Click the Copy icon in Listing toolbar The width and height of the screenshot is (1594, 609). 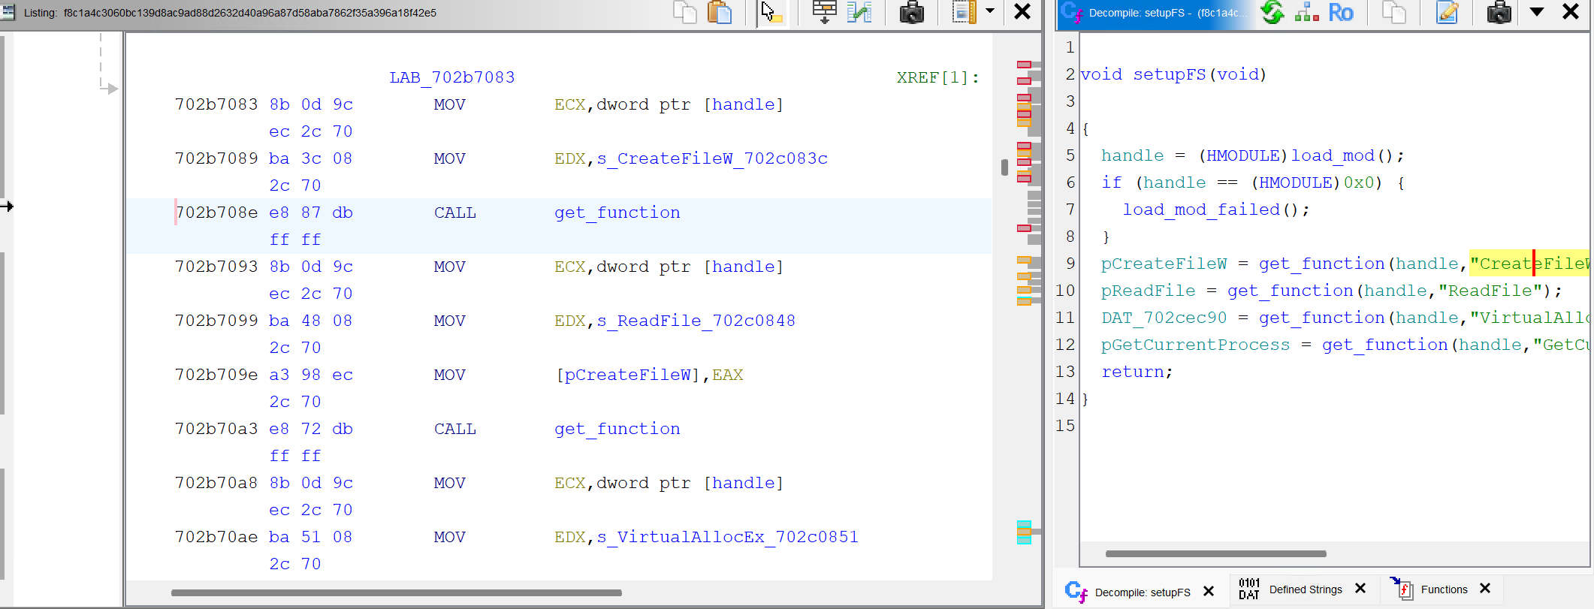coord(684,12)
